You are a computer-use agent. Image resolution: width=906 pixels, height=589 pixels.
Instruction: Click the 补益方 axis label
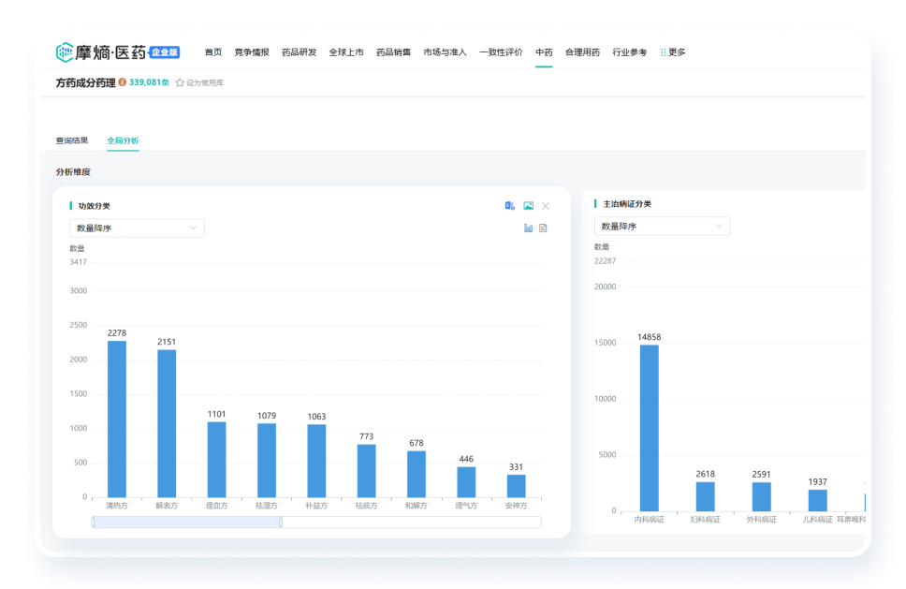pyautogui.click(x=316, y=505)
